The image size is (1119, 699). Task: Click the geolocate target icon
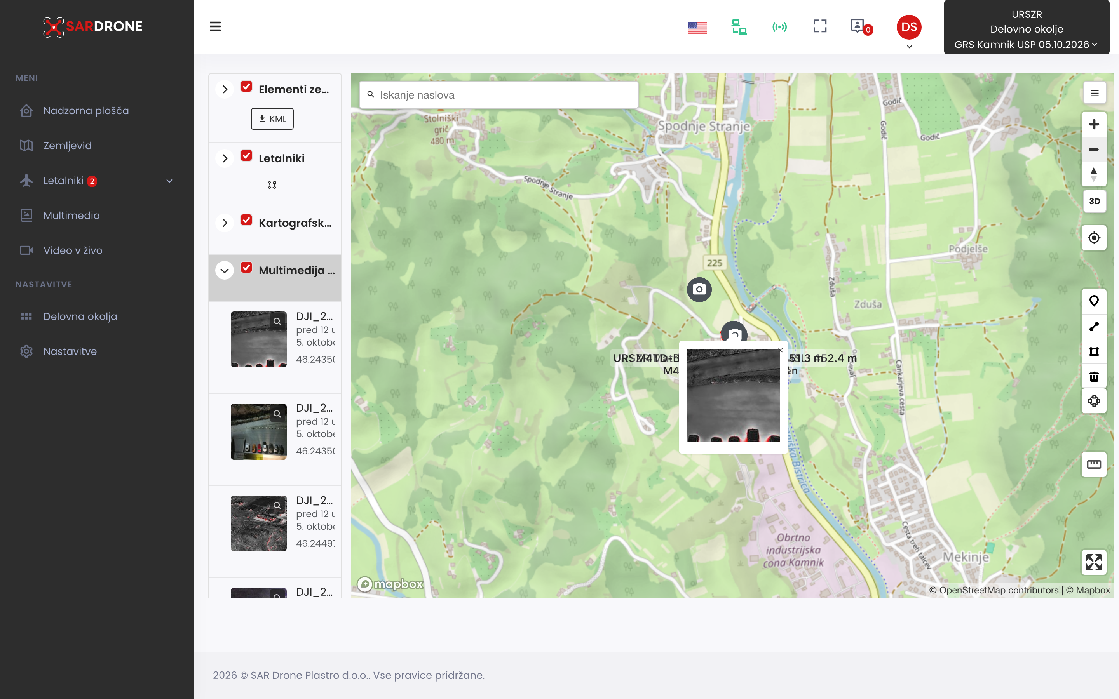coord(1094,238)
